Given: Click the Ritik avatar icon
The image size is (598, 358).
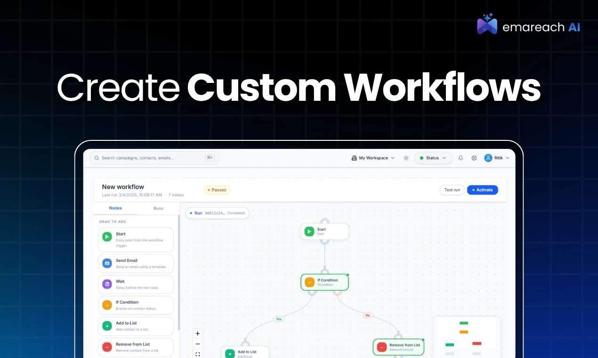Looking at the screenshot, I should (488, 158).
